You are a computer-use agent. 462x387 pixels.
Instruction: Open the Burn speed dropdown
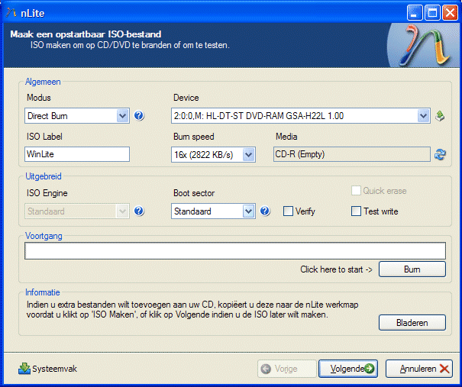pyautogui.click(x=213, y=155)
